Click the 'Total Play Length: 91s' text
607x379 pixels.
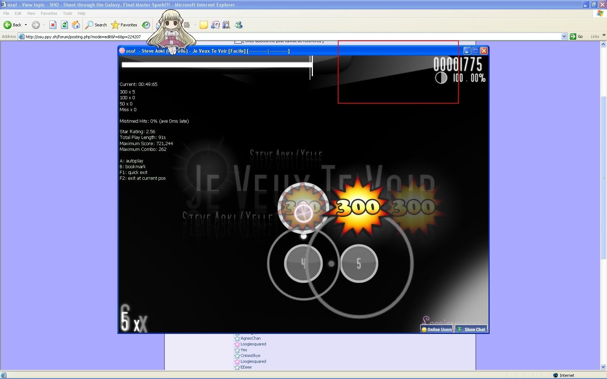click(x=143, y=137)
